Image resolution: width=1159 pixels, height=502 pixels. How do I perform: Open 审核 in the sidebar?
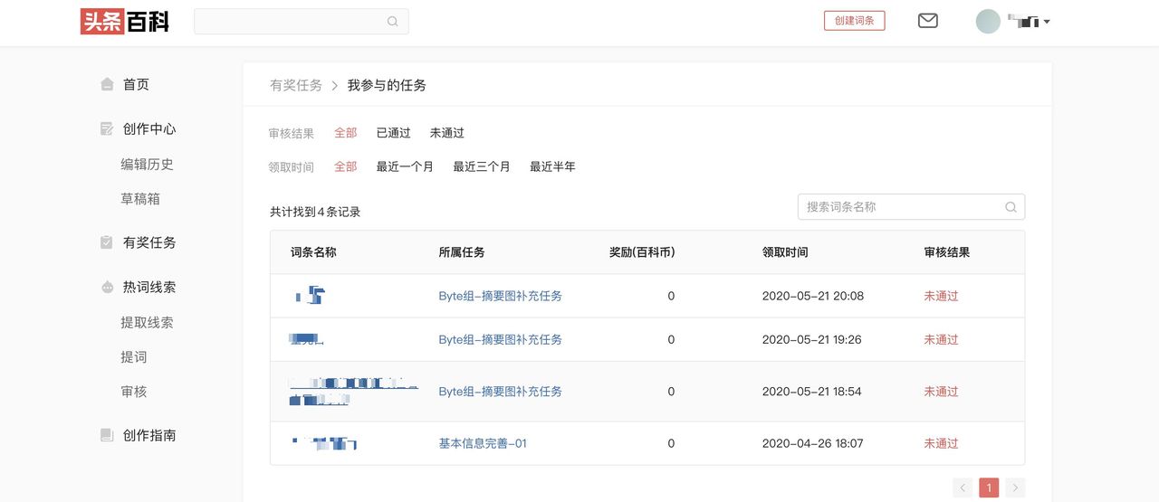click(134, 391)
